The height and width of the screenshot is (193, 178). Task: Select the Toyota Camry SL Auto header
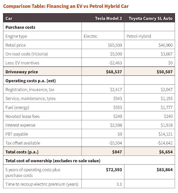click(151, 18)
